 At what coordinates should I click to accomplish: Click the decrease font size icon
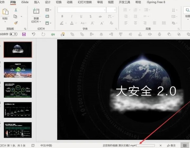[x=102, y=23]
